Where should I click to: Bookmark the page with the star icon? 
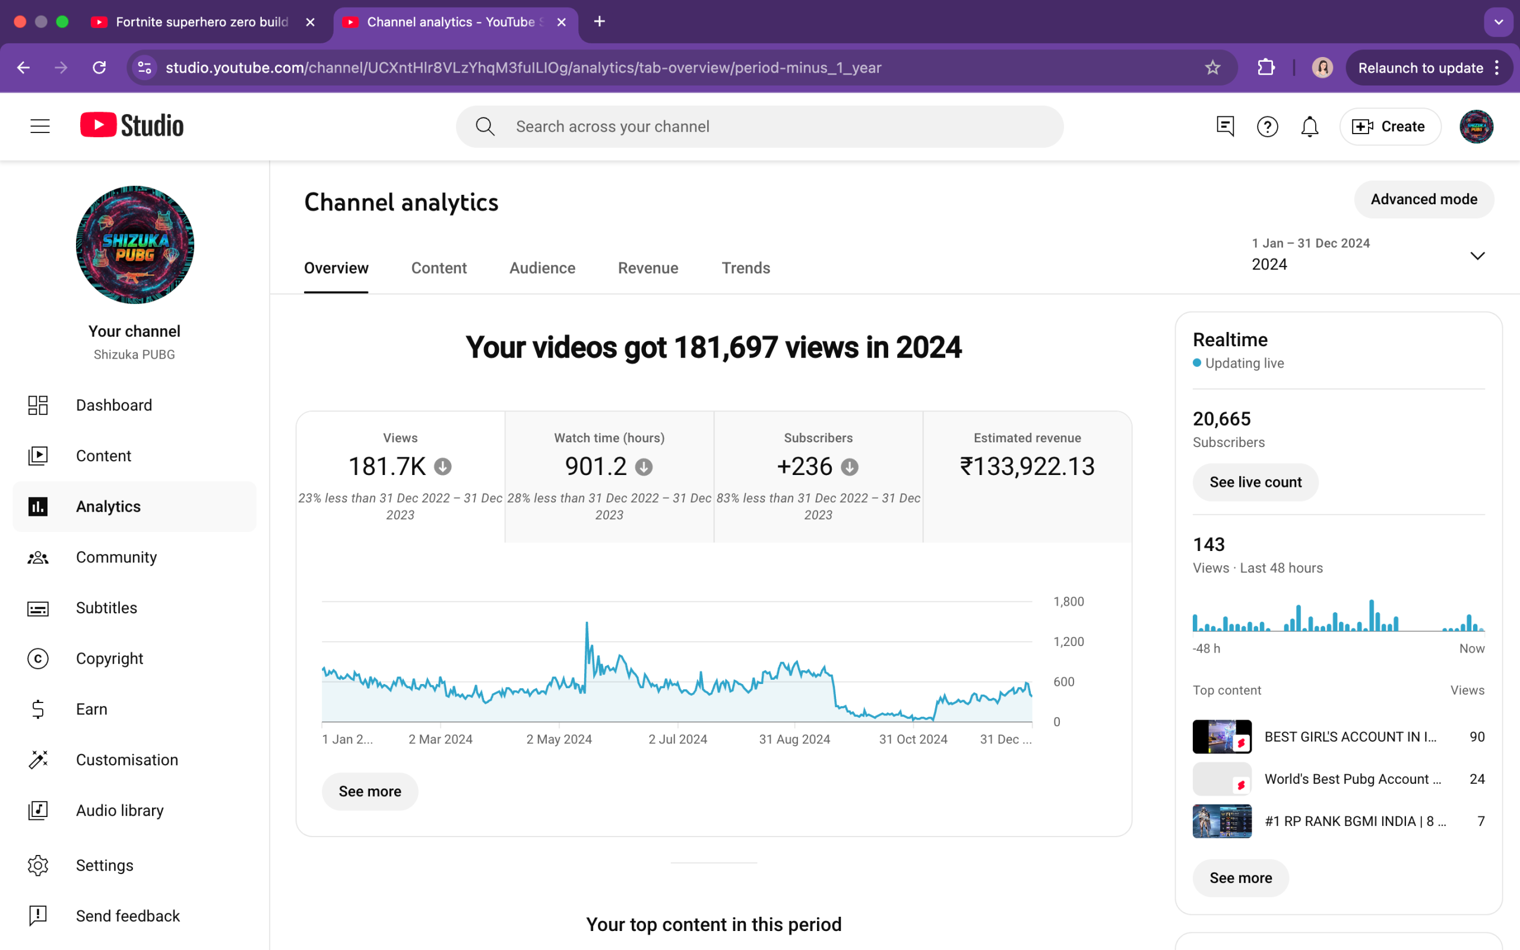1212,68
